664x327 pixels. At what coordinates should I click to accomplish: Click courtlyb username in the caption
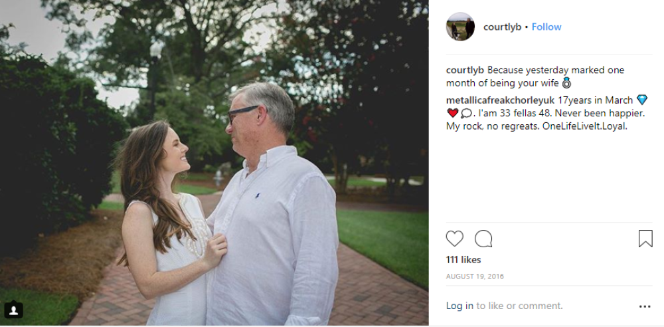tap(465, 70)
